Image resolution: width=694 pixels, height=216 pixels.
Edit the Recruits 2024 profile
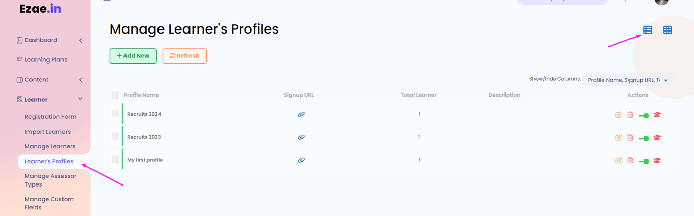618,115
